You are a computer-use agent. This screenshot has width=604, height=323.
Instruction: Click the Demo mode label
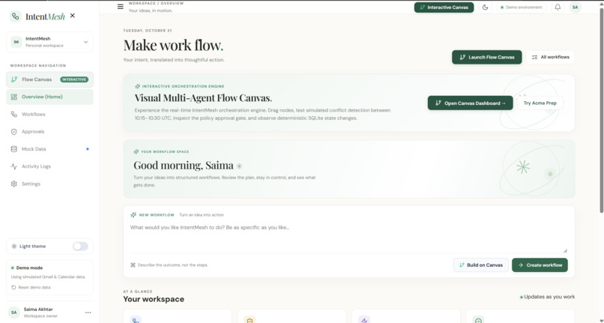29,268
